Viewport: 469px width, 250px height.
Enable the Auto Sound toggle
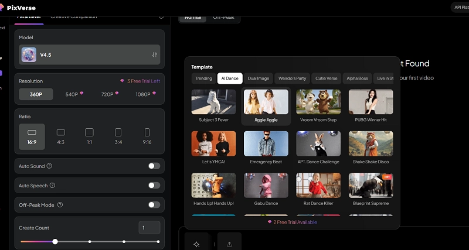(x=154, y=166)
